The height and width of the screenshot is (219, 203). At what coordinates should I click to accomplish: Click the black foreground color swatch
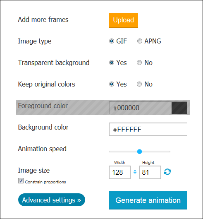[179, 108]
